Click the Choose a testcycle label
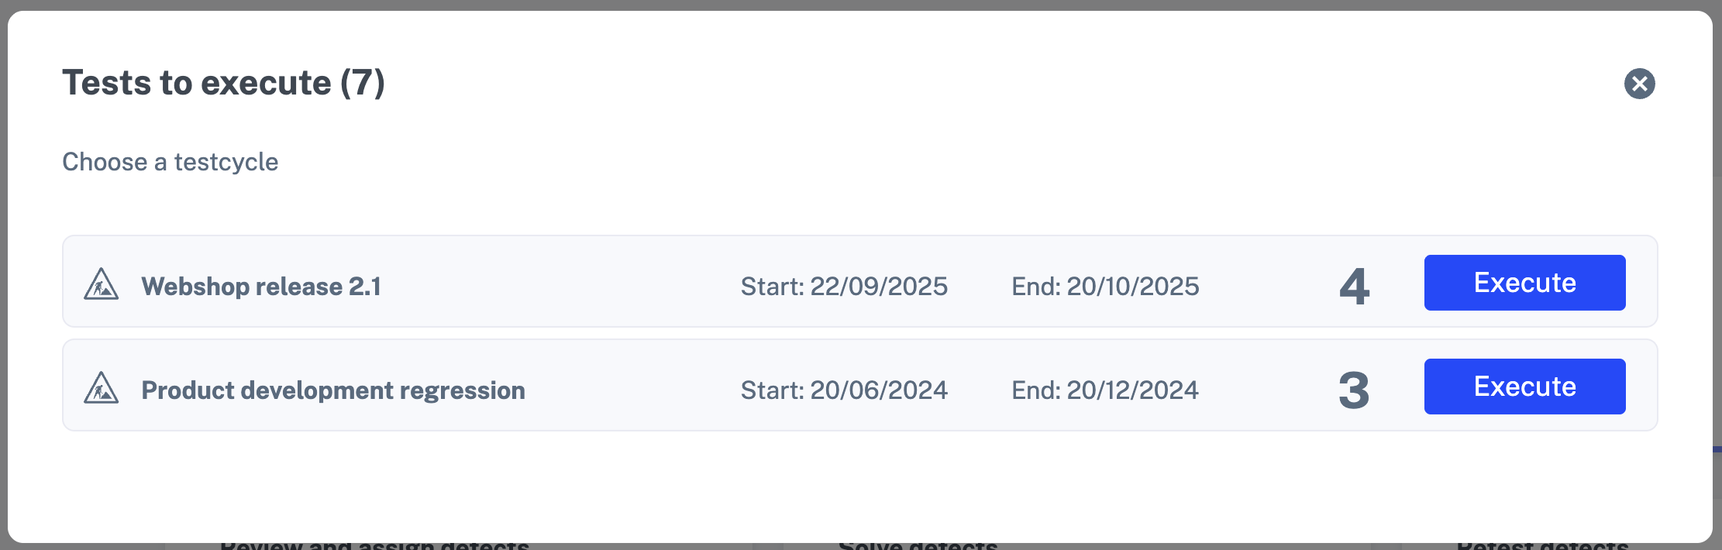Image resolution: width=1722 pixels, height=550 pixels. 170,162
